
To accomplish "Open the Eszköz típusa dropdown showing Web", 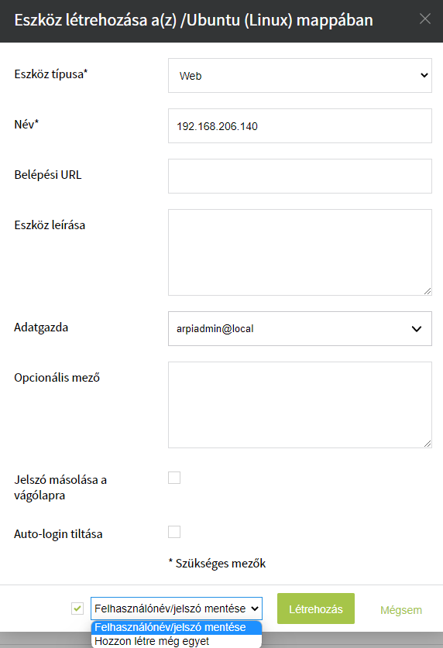I will [300, 75].
